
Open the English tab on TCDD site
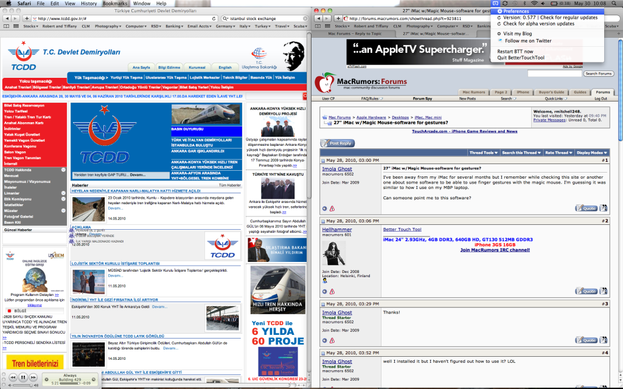point(225,67)
